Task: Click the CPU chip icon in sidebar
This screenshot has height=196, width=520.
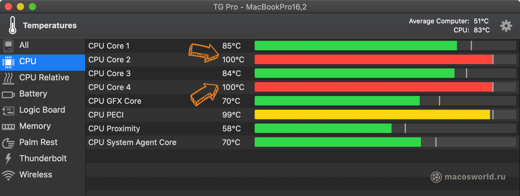Action: point(8,62)
